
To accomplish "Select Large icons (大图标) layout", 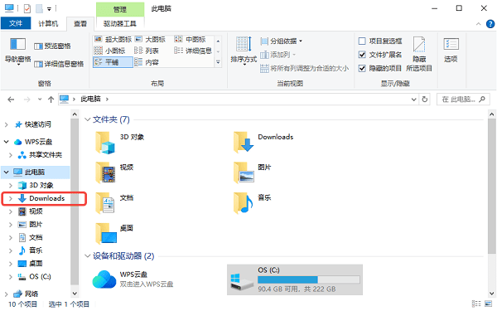I will 150,39.
